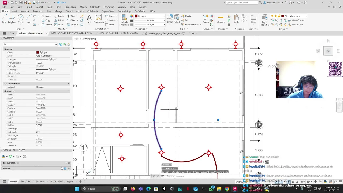Click the Linear dimension button
This screenshot has height=193, width=343.
(x=110, y=16)
